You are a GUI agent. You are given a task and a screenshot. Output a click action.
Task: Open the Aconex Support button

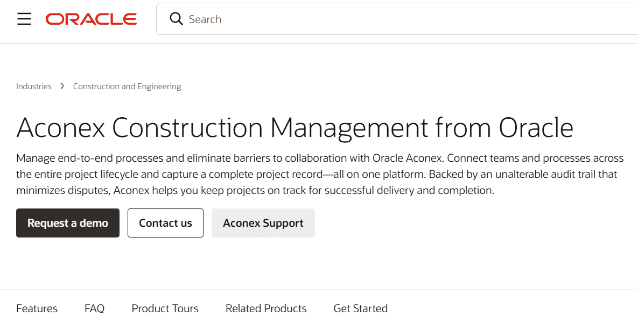coord(263,223)
